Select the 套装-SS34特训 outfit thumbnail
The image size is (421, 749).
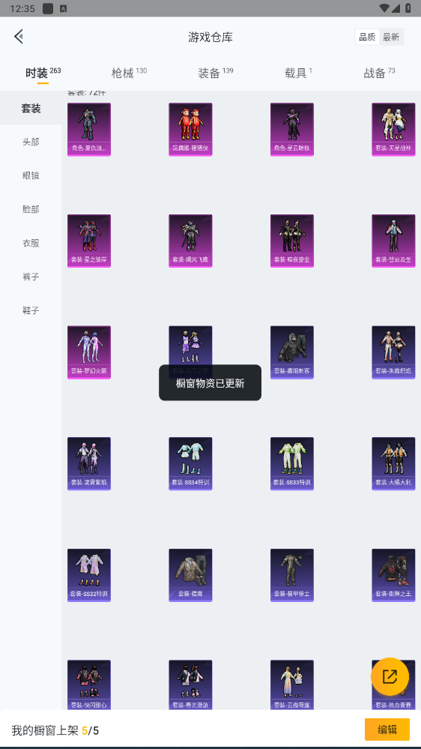point(190,464)
